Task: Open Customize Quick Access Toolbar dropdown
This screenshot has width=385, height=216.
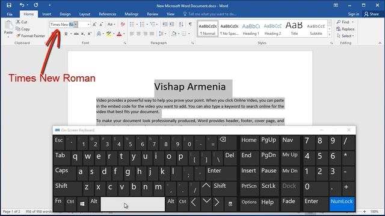Action: click(x=49, y=5)
